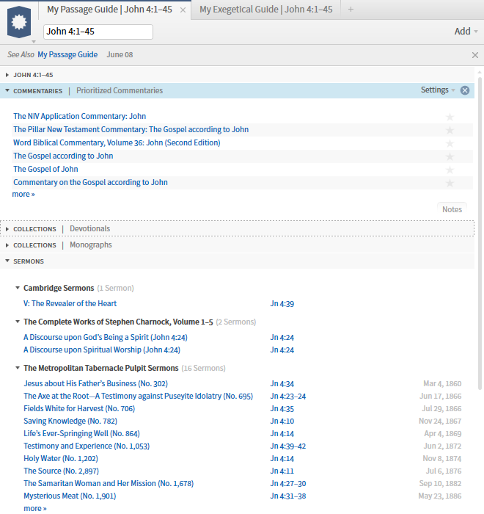Image resolution: width=484 pixels, height=514 pixels.
Task: Expand the JOHN 4:1–45 section
Action: 7,75
